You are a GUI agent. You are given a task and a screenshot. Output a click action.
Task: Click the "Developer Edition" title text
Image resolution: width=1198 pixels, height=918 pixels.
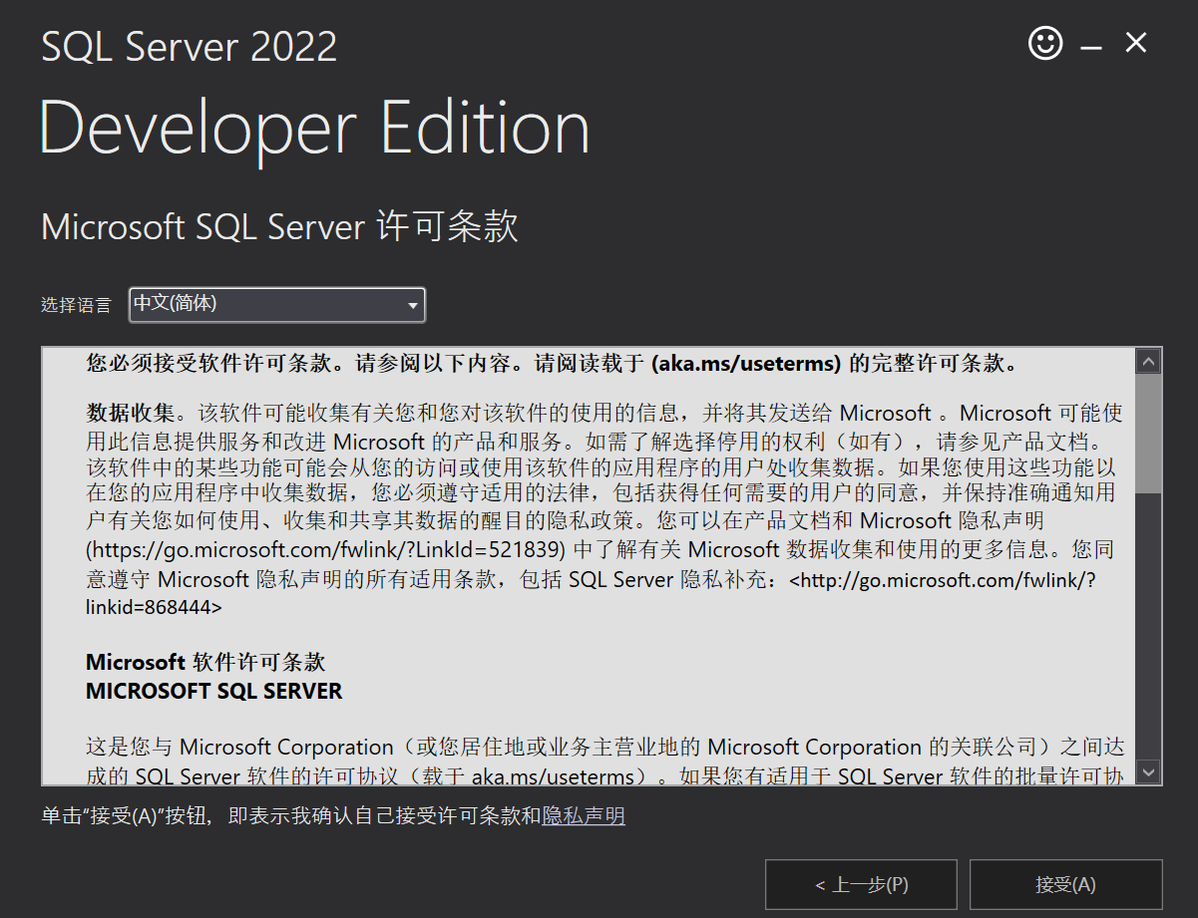pos(314,130)
